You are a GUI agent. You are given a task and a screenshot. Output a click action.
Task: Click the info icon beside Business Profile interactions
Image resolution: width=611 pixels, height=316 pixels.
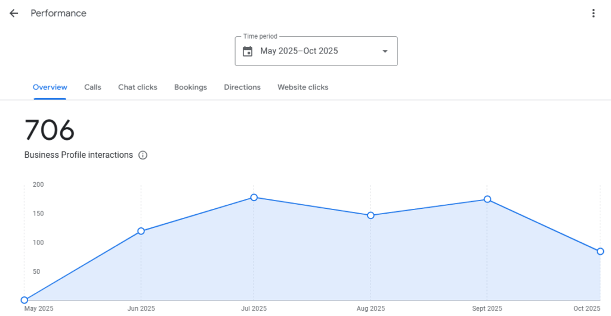point(143,155)
